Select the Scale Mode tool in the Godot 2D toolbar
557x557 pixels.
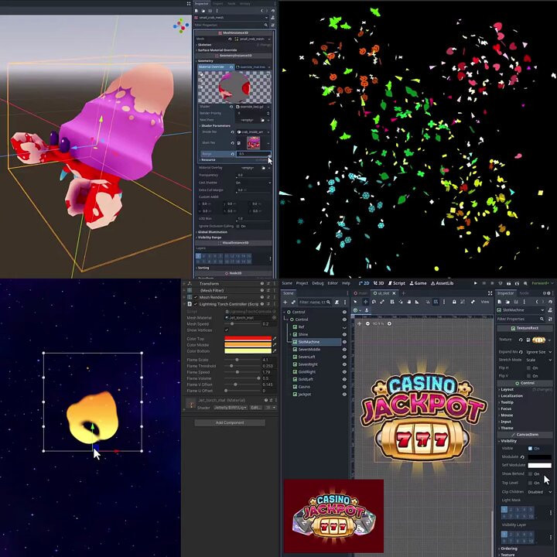382,302
